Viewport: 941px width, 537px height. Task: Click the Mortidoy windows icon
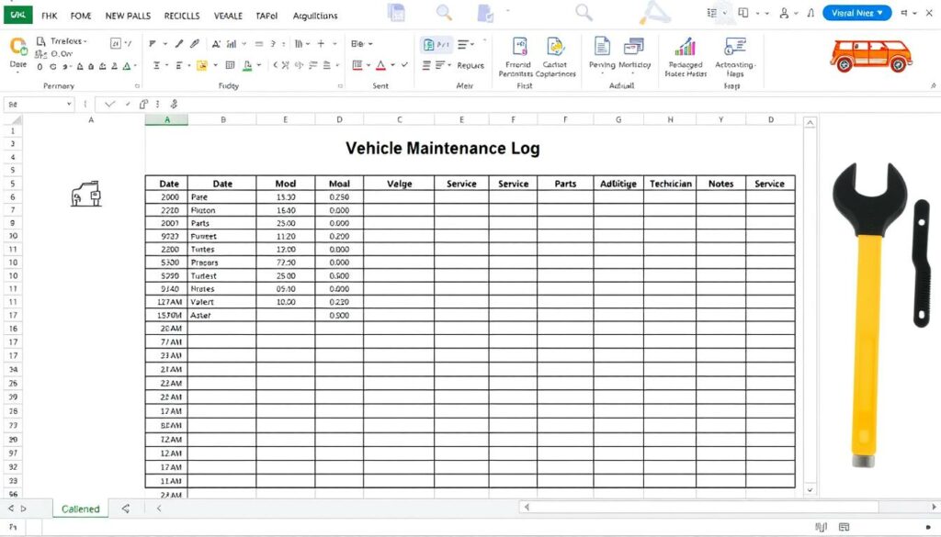pyautogui.click(x=634, y=46)
